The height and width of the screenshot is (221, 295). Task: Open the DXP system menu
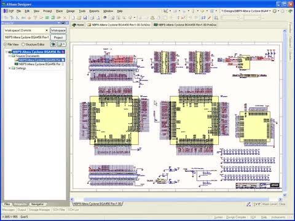[9, 11]
